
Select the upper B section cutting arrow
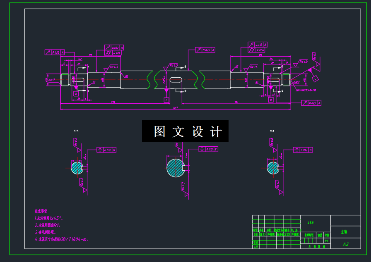[181, 68]
